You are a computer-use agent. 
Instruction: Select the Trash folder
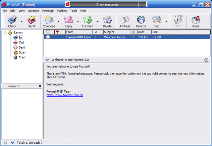click(x=23, y=57)
